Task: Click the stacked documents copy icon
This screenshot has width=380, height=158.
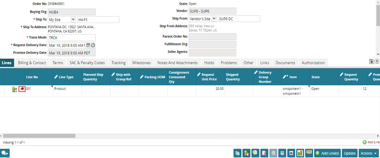Action: pos(255,153)
